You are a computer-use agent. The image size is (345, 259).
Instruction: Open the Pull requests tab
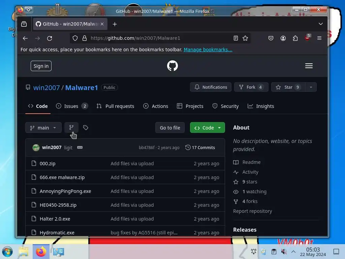(x=115, y=106)
